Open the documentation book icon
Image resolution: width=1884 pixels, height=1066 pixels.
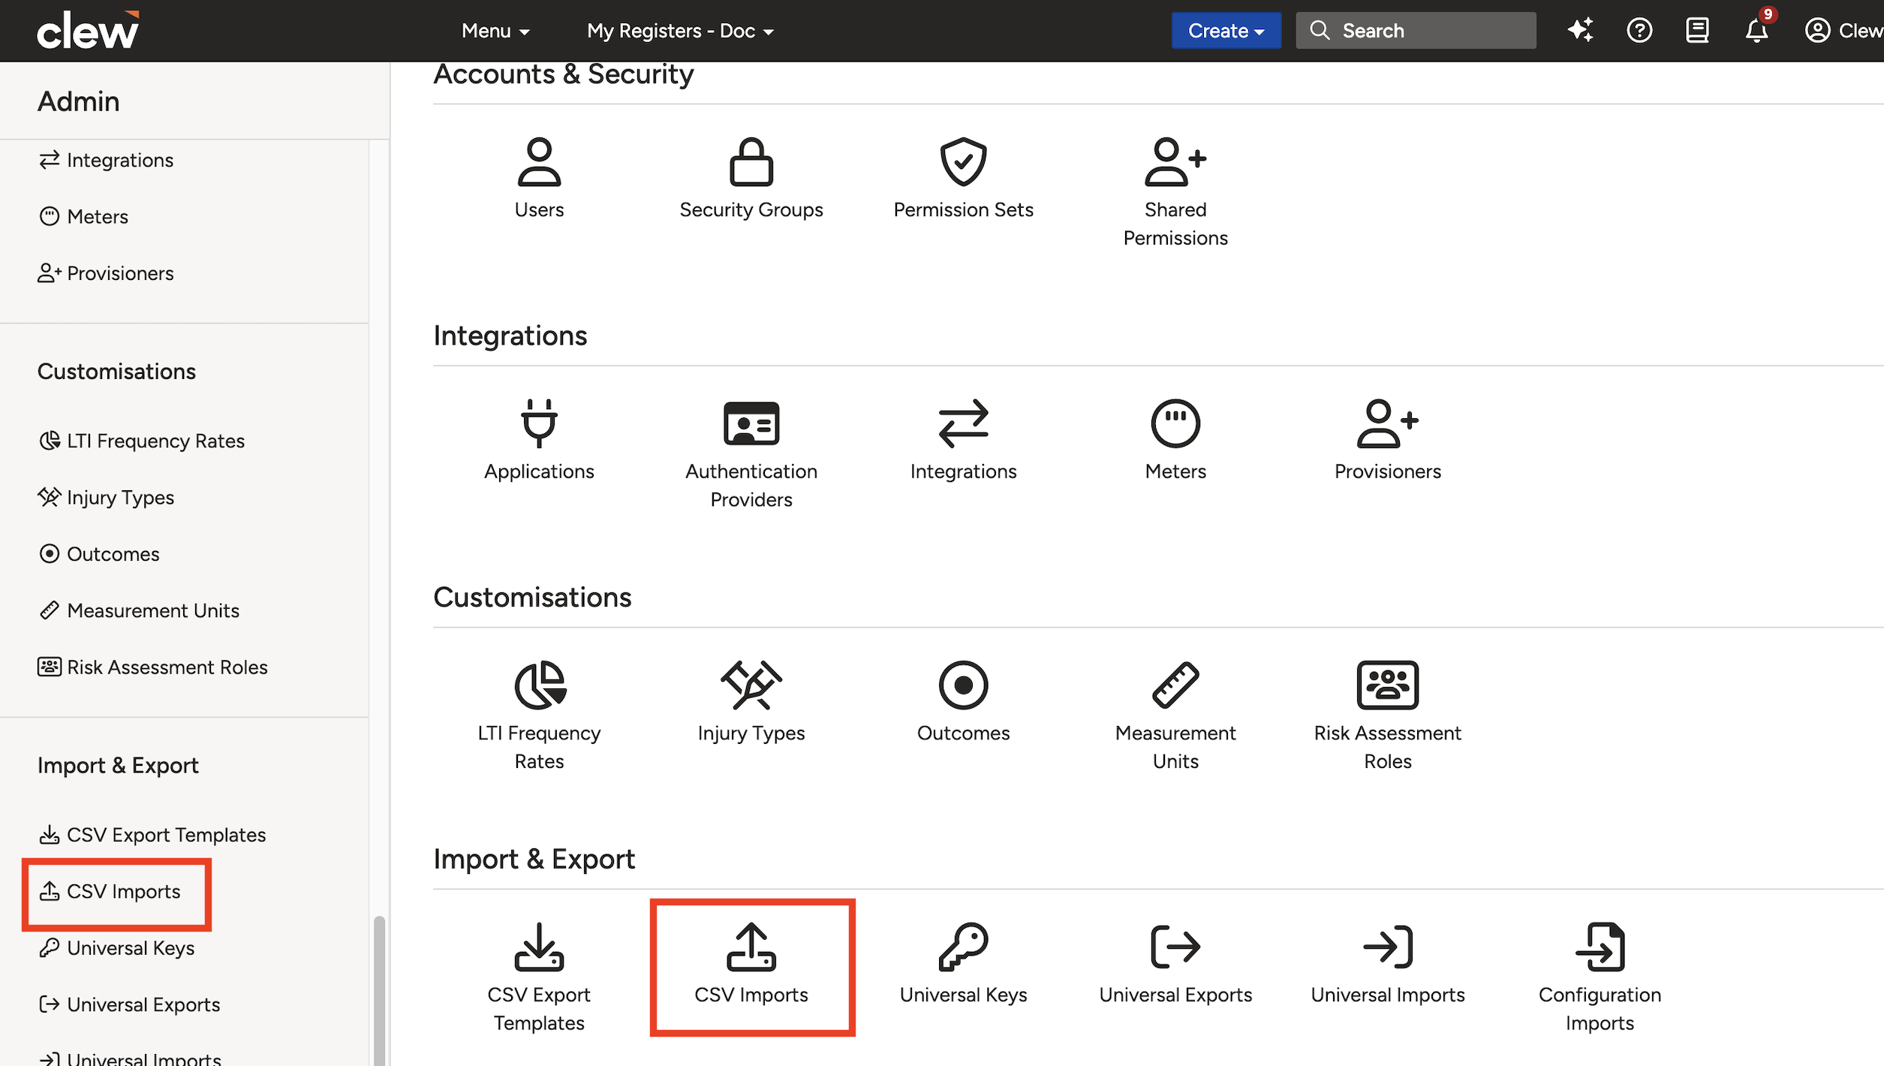pyautogui.click(x=1697, y=31)
